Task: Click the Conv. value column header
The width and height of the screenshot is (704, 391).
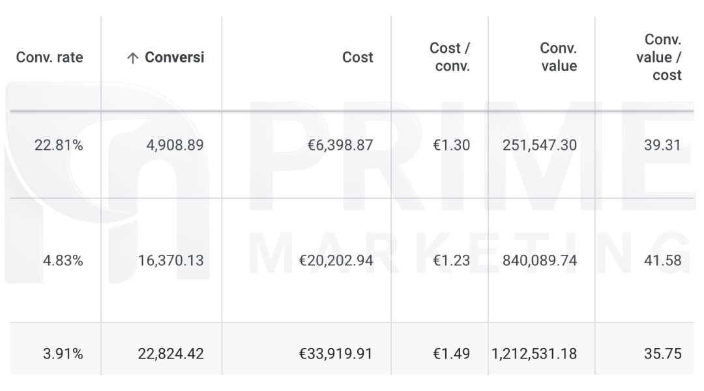Action: 558,57
